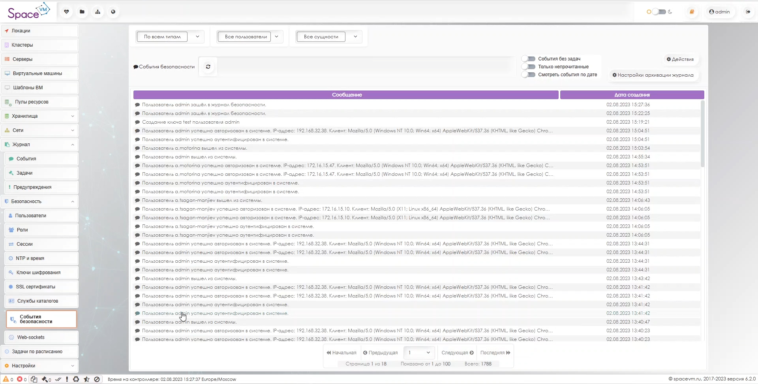Screen dimensions: 758x384
Task: Open the admin user profile button
Action: point(719,12)
